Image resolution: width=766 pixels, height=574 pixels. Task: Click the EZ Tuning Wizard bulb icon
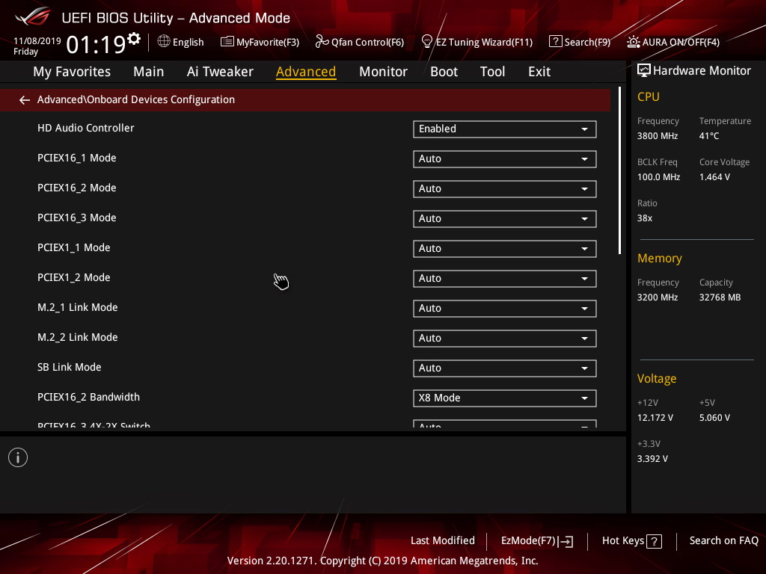426,42
